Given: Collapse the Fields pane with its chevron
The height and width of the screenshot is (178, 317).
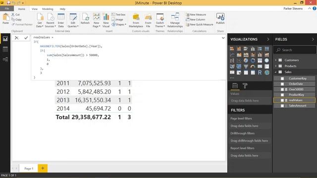Looking at the screenshot, I should pyautogui.click(x=313, y=40).
